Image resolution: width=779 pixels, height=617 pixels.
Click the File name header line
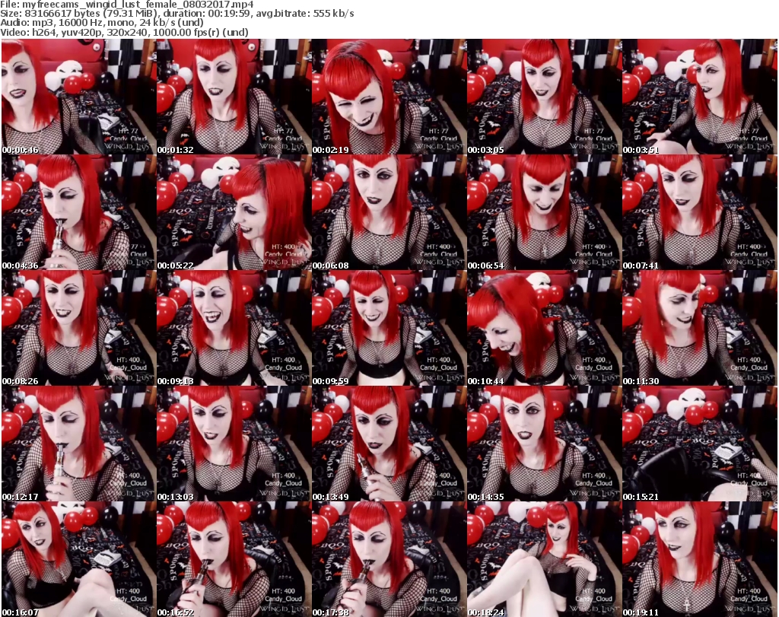coord(127,5)
